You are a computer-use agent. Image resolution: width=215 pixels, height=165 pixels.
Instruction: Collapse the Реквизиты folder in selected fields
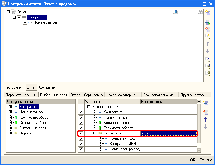point(94,133)
